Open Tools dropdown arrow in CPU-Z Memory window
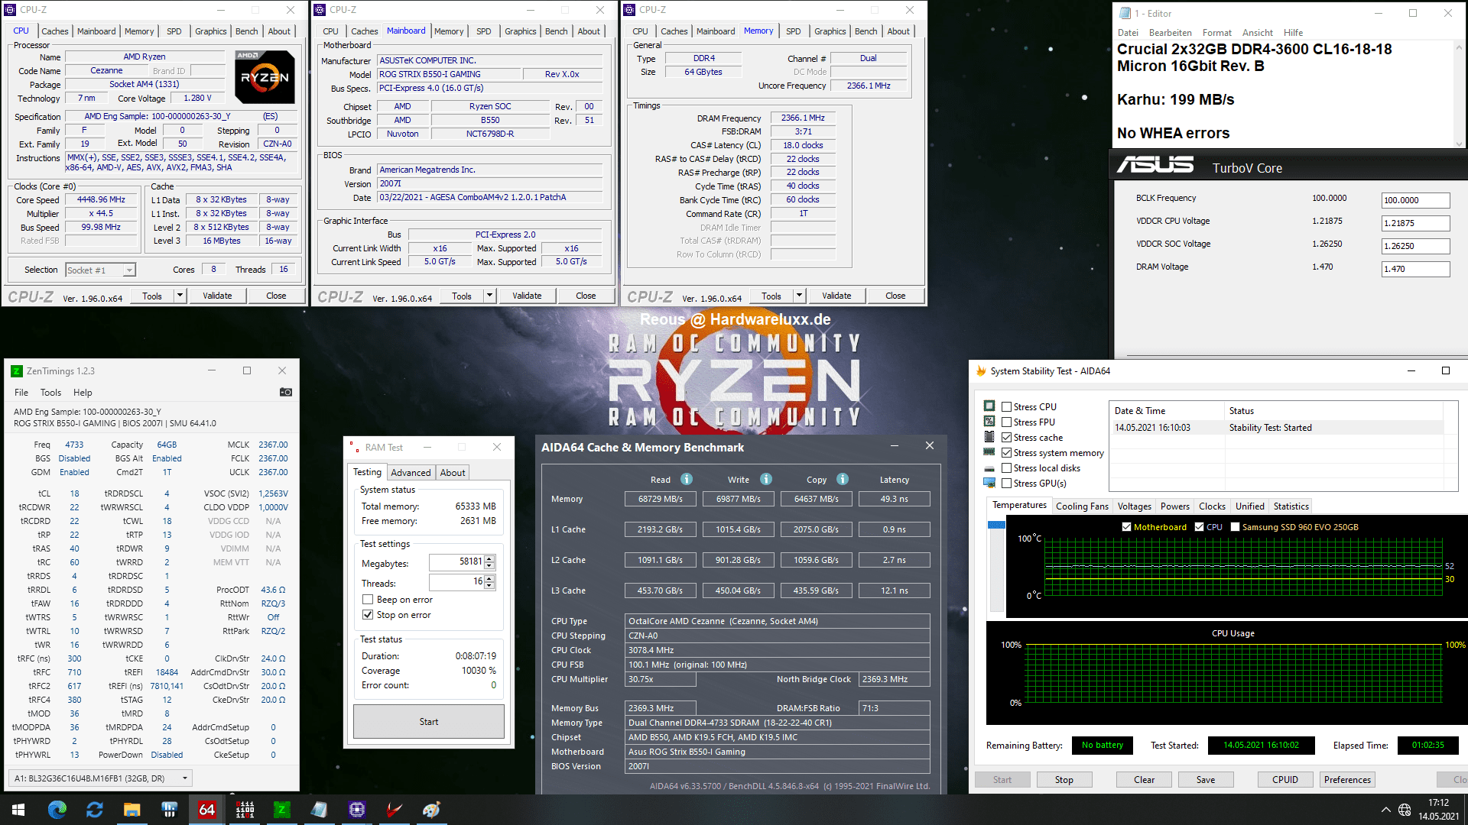This screenshot has height=825, width=1468. [x=800, y=296]
